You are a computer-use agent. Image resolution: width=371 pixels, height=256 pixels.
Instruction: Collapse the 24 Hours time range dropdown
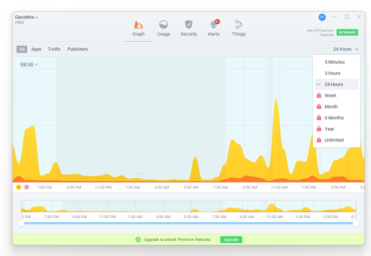pyautogui.click(x=346, y=49)
